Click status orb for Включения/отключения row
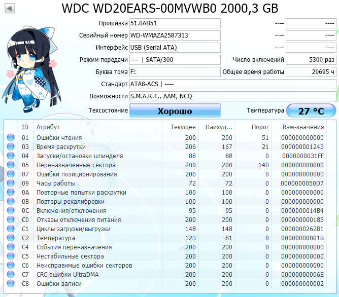Image resolution: width=339 pixels, height=297 pixels. (11, 210)
